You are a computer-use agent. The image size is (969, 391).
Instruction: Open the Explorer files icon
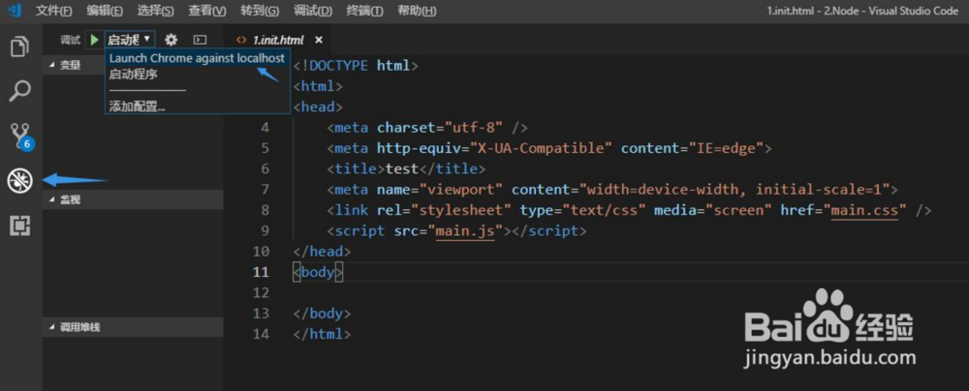click(x=19, y=46)
